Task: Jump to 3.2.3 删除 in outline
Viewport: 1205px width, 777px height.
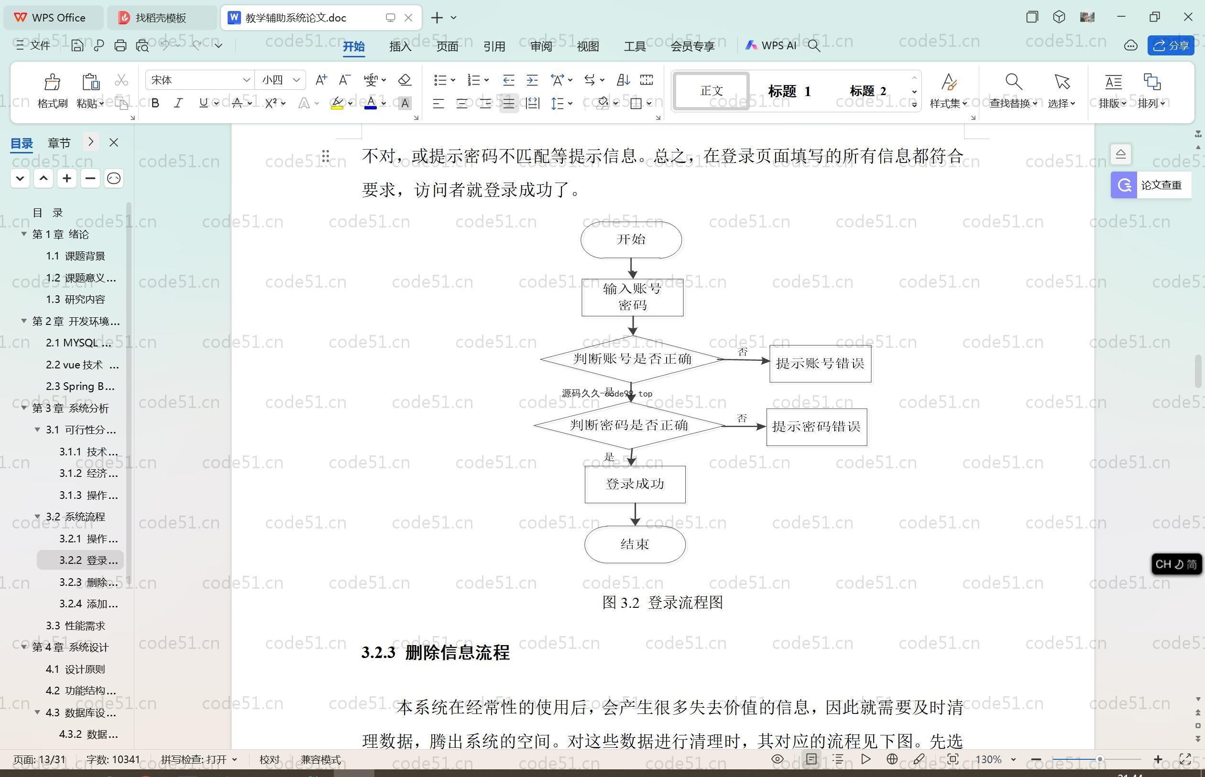Action: click(x=88, y=582)
